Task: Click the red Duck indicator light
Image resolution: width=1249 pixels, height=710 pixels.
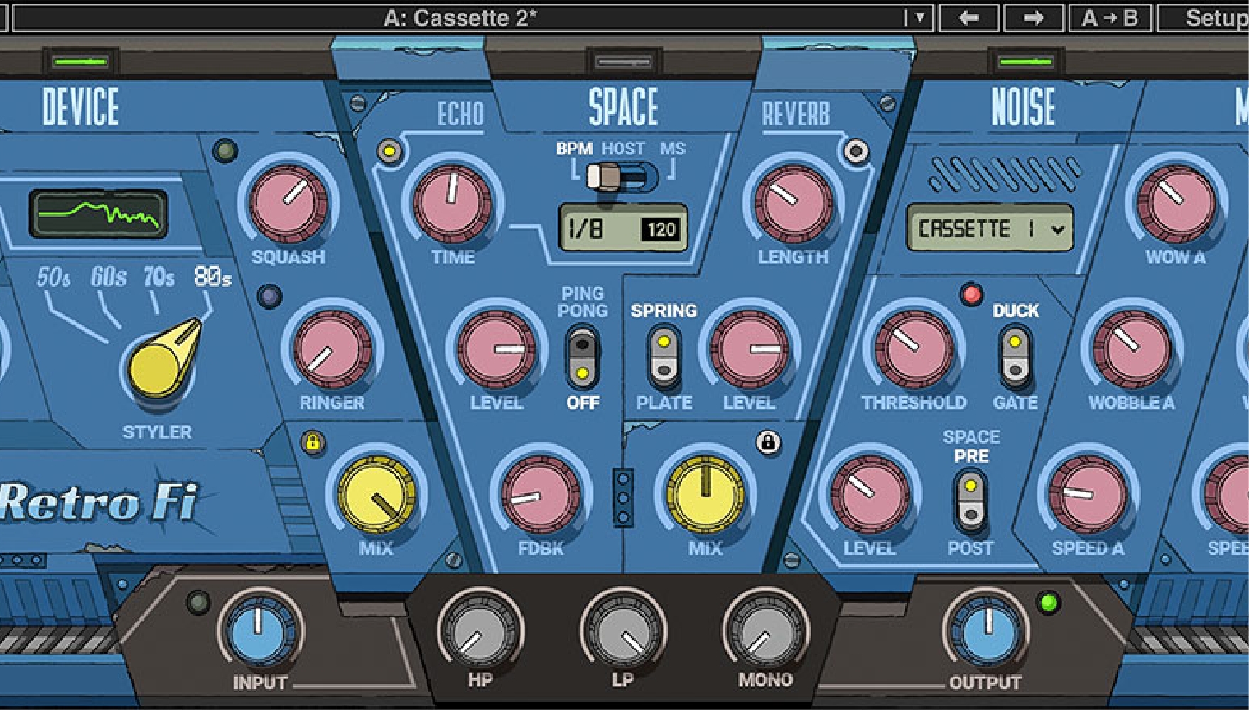Action: click(x=971, y=294)
